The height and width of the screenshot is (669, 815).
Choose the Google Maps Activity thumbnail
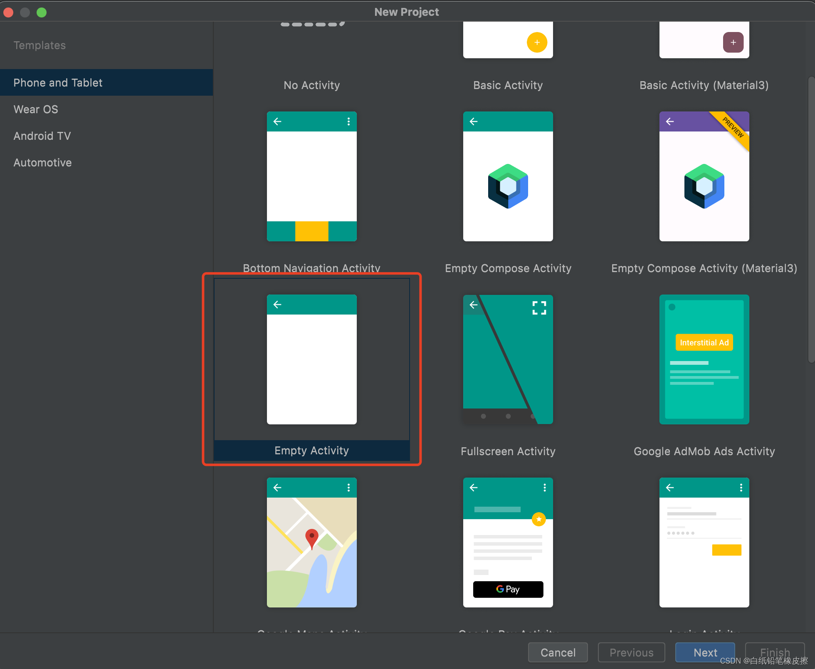click(311, 543)
